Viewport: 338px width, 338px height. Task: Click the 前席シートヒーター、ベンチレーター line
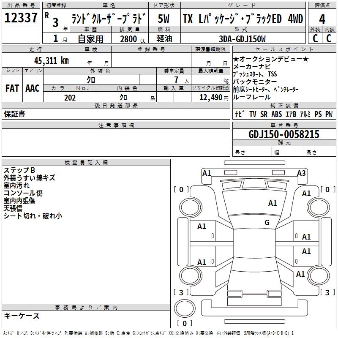pos(266,89)
